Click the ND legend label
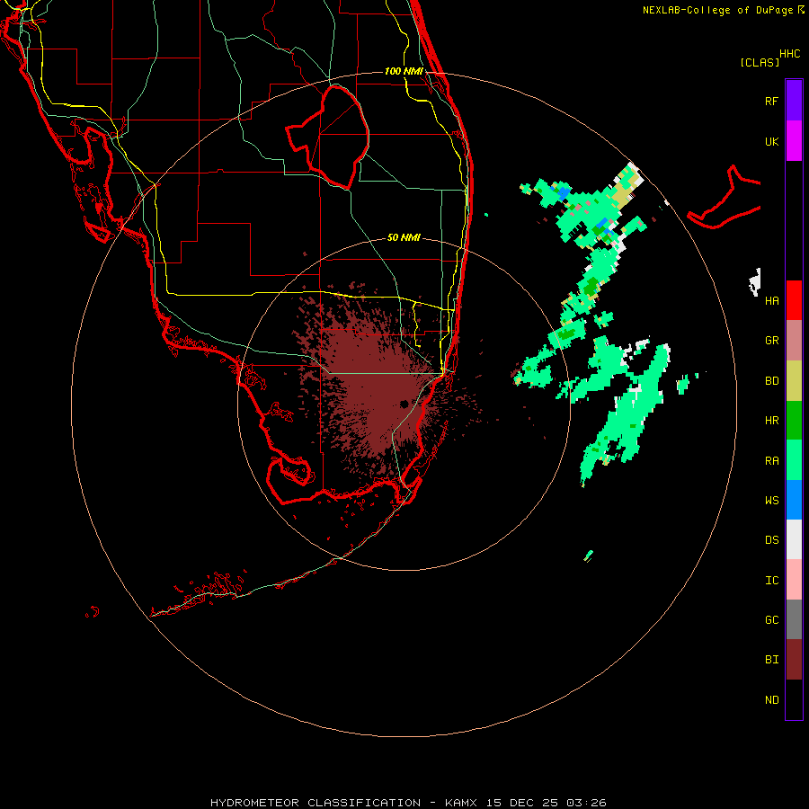809x809 pixels. [771, 700]
